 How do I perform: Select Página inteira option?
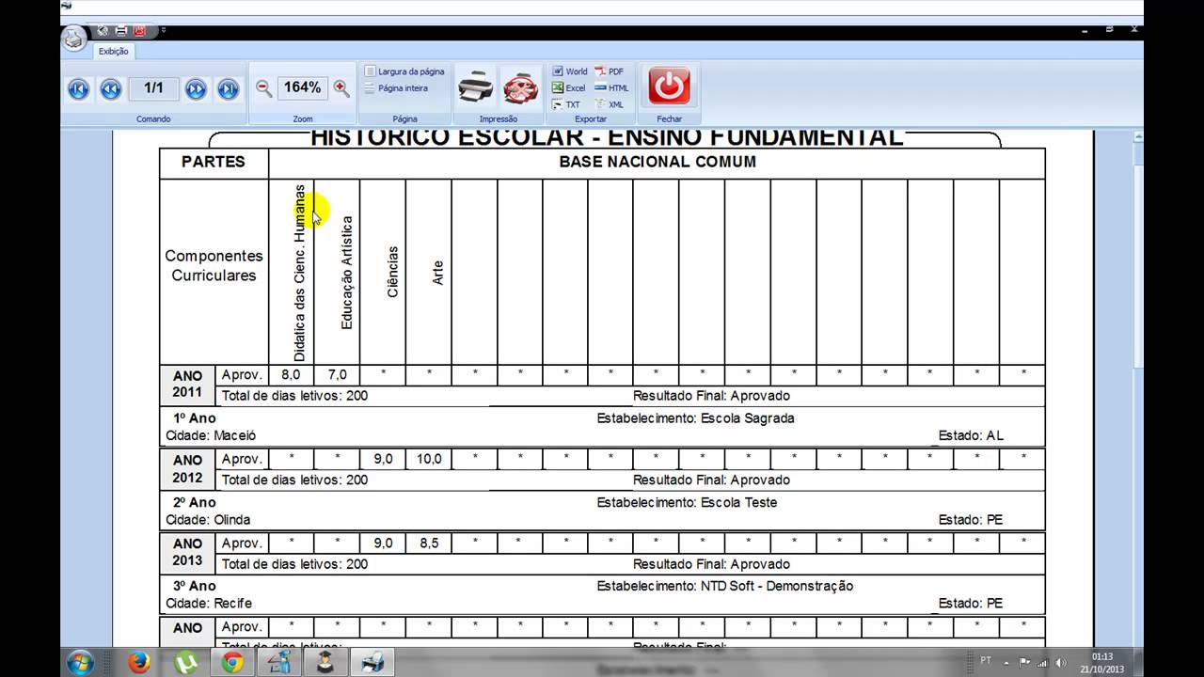coord(397,88)
